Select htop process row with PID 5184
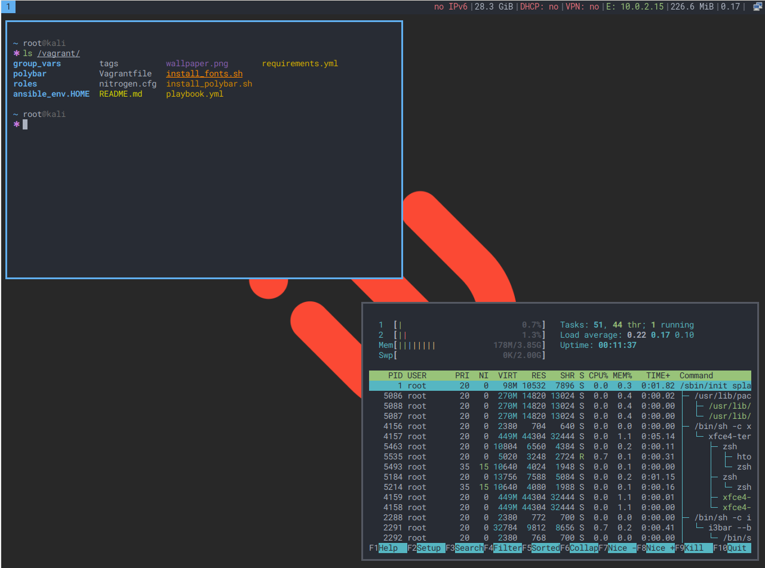765x568 pixels. point(560,477)
